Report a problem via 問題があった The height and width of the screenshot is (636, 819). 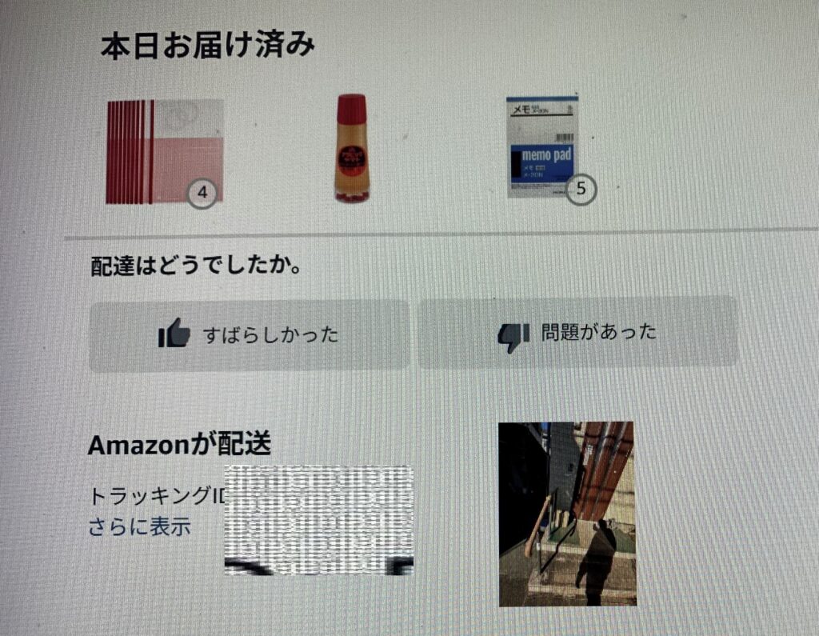(578, 332)
